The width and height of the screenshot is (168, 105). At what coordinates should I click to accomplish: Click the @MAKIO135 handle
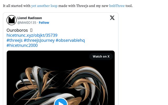[x=27, y=23]
